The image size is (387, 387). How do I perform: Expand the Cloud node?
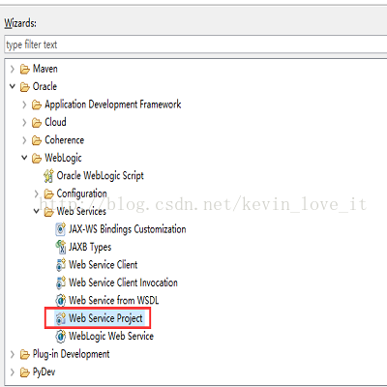[x=24, y=123]
